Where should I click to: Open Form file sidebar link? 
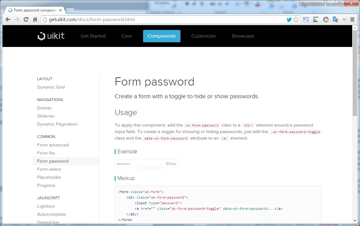point(46,153)
